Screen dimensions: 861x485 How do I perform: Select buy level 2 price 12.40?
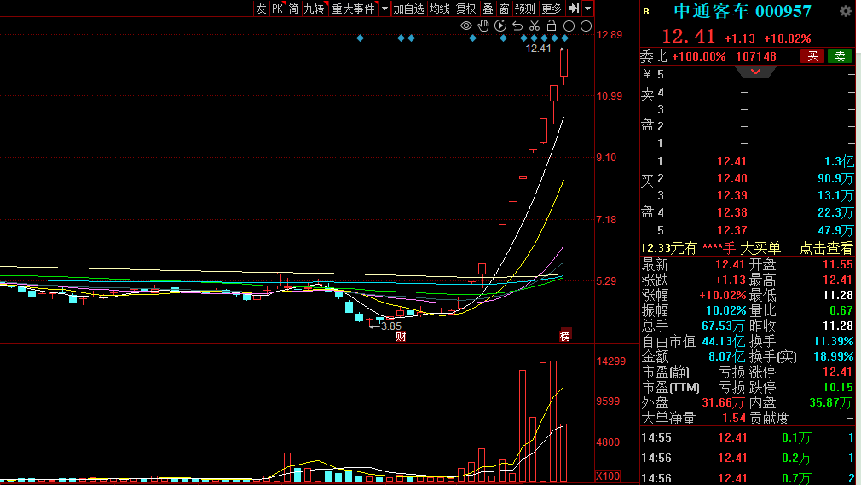[x=731, y=178]
